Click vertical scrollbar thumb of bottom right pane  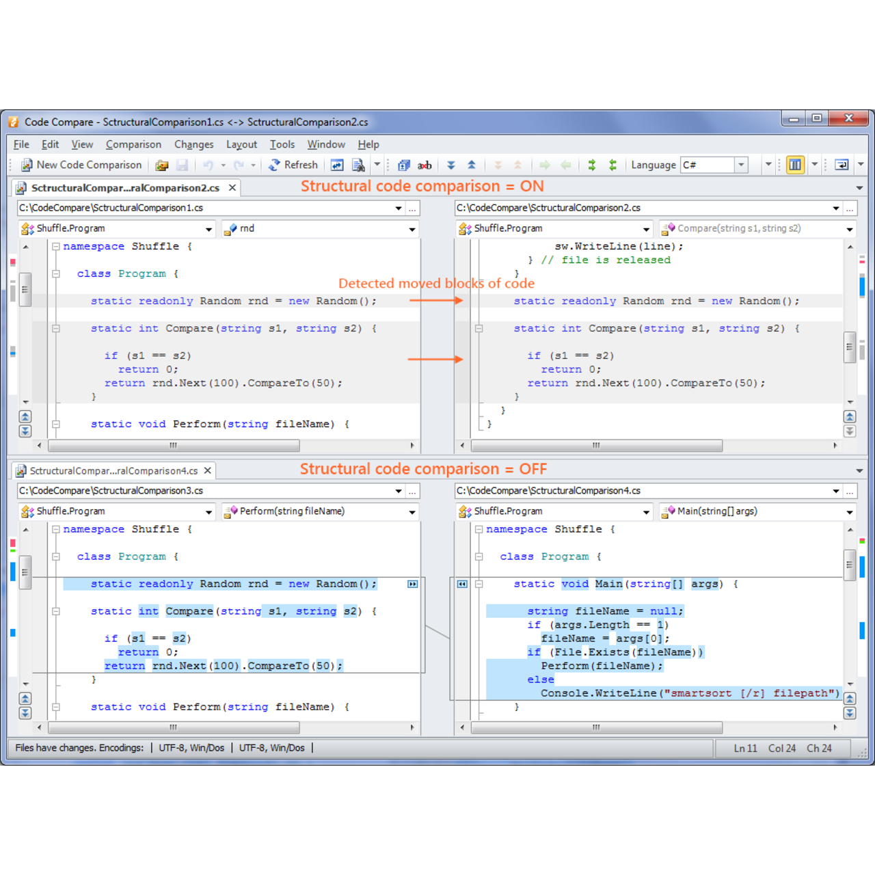point(850,565)
